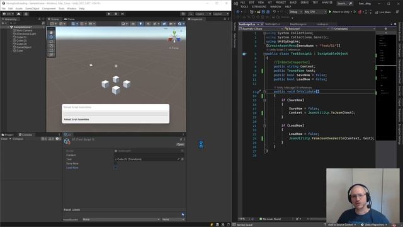The image size is (403, 227).
Task: Select the Move tool in Scene overlay
Action: (x=51, y=37)
